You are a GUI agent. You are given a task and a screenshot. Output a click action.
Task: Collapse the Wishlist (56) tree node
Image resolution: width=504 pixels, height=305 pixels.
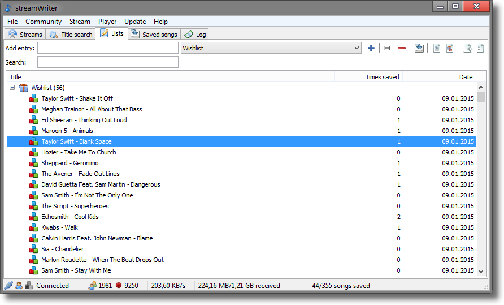coord(12,88)
